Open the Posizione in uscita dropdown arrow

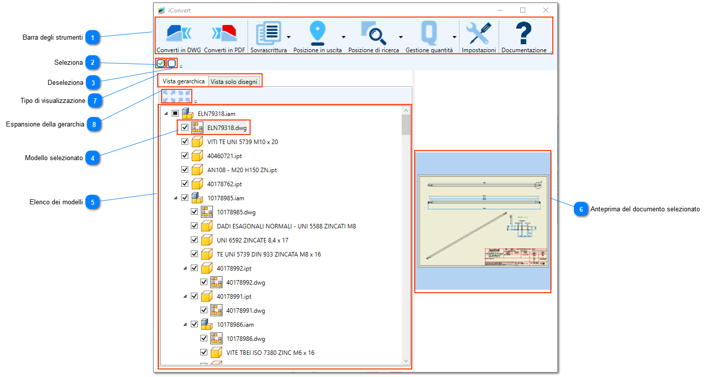tap(344, 37)
